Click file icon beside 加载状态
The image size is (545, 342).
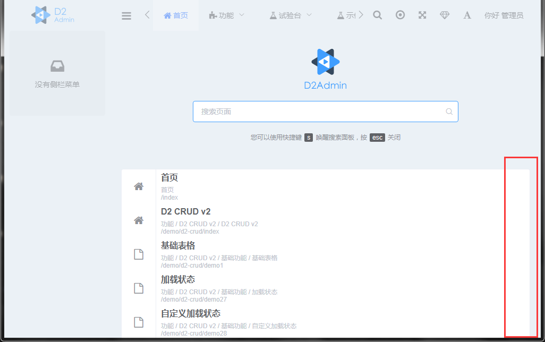139,288
